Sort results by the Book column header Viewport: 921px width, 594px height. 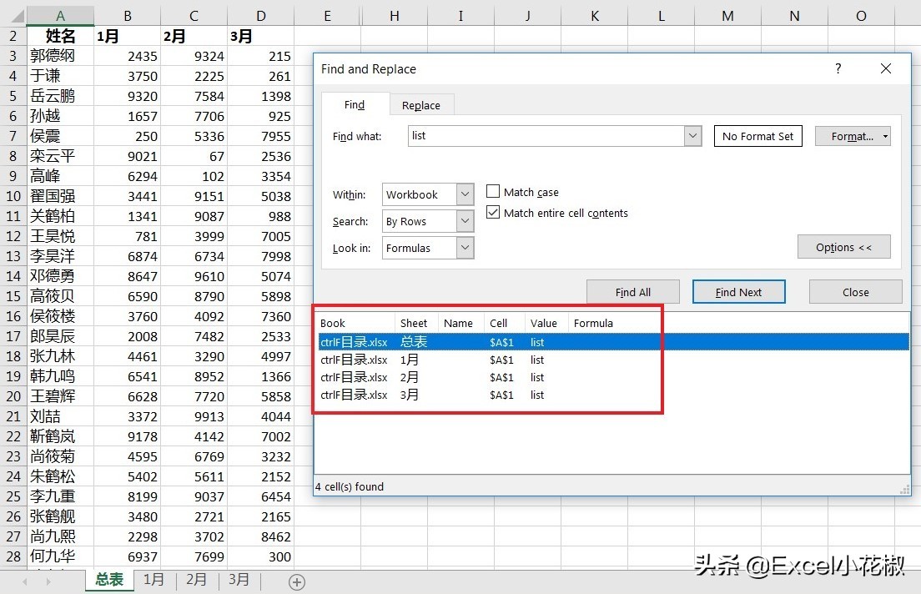pyautogui.click(x=356, y=323)
